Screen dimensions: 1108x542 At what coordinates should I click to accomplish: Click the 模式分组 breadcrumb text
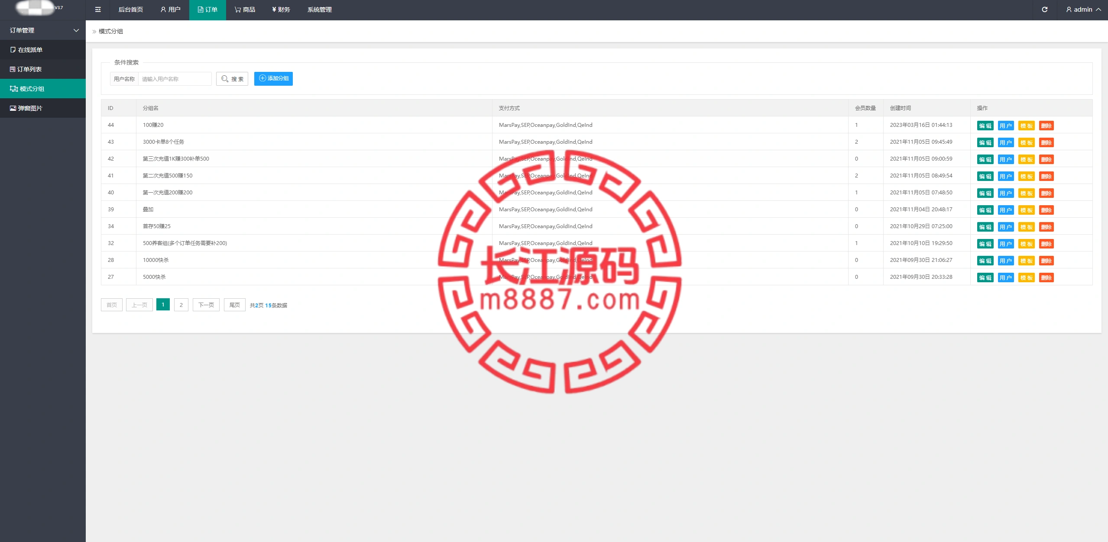point(111,31)
